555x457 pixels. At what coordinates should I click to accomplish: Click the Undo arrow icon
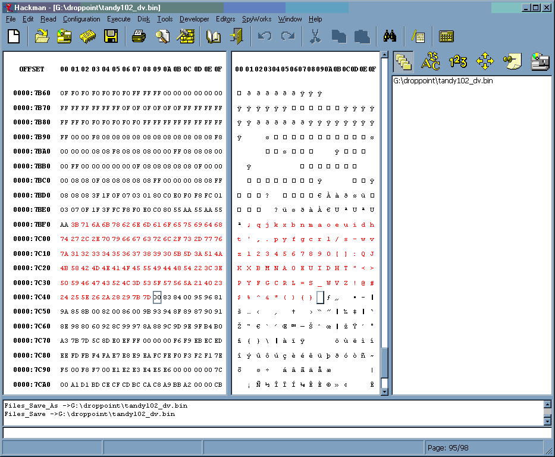pos(265,36)
